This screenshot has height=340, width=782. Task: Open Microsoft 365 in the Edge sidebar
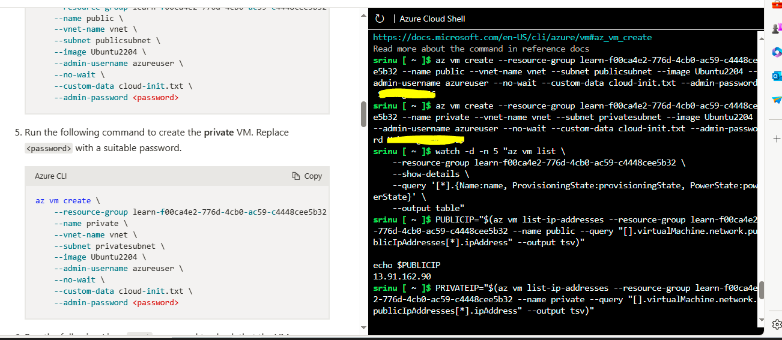[776, 52]
